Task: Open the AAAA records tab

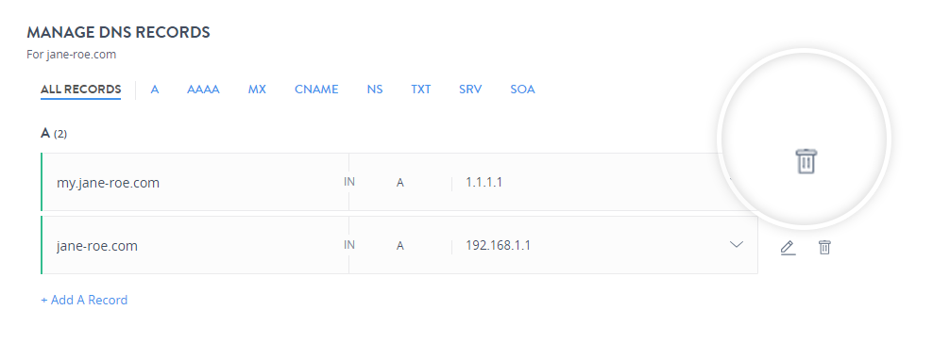Action: [203, 90]
